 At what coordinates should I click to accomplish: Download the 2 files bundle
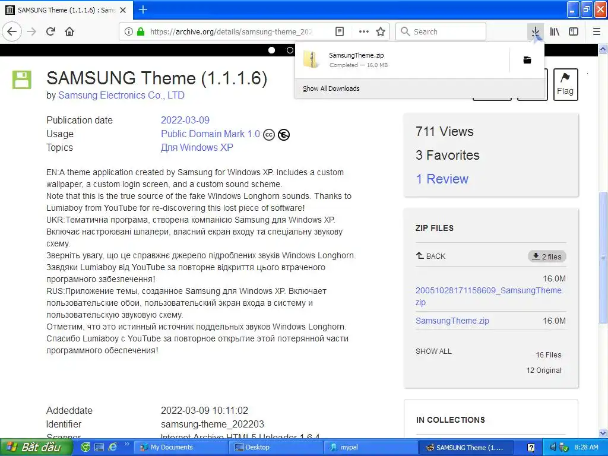click(x=547, y=256)
